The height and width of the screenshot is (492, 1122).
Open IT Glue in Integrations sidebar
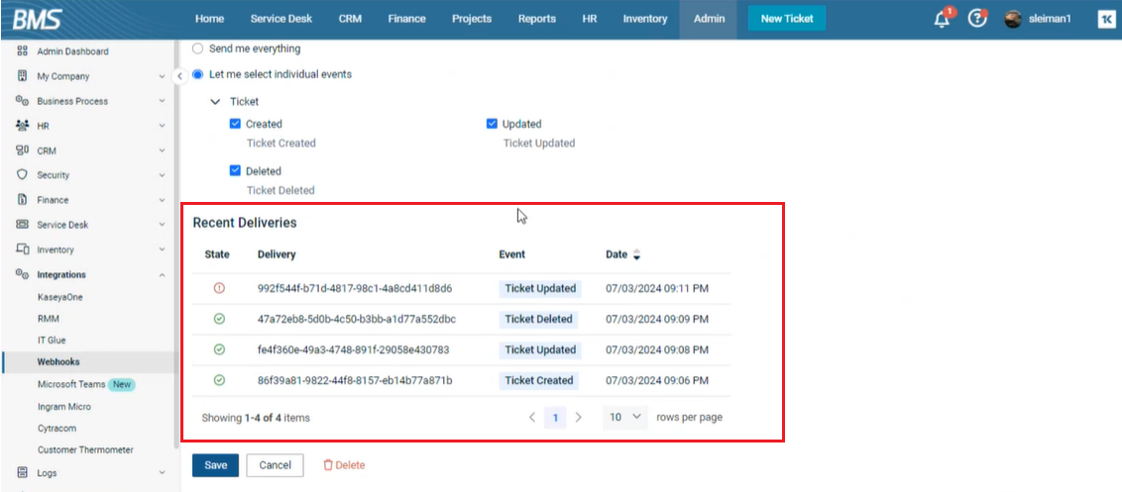[52, 341]
